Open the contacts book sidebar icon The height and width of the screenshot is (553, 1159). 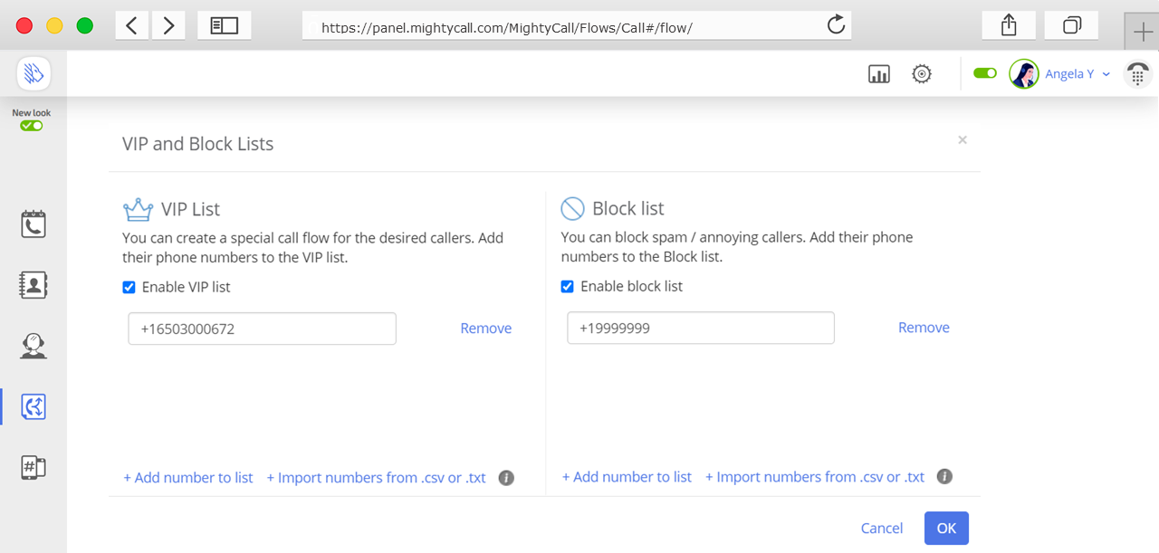click(34, 285)
